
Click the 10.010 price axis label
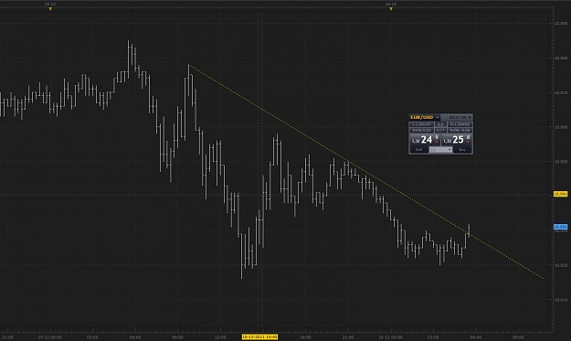point(560,300)
